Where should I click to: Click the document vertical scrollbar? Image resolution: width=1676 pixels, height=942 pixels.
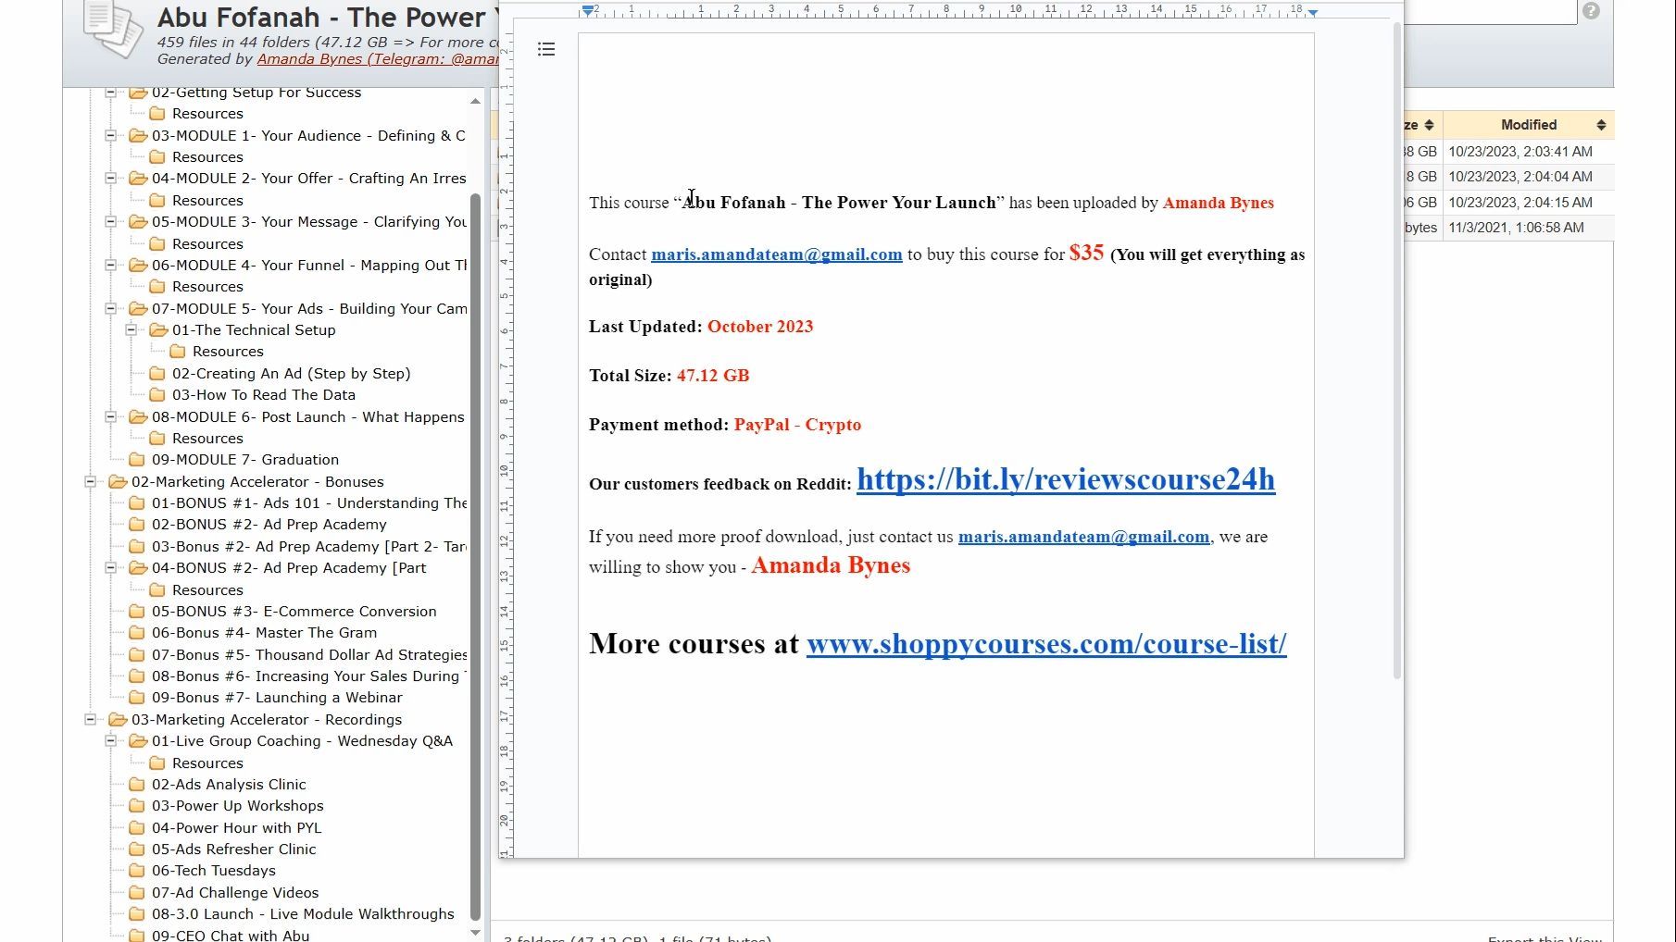click(1396, 352)
